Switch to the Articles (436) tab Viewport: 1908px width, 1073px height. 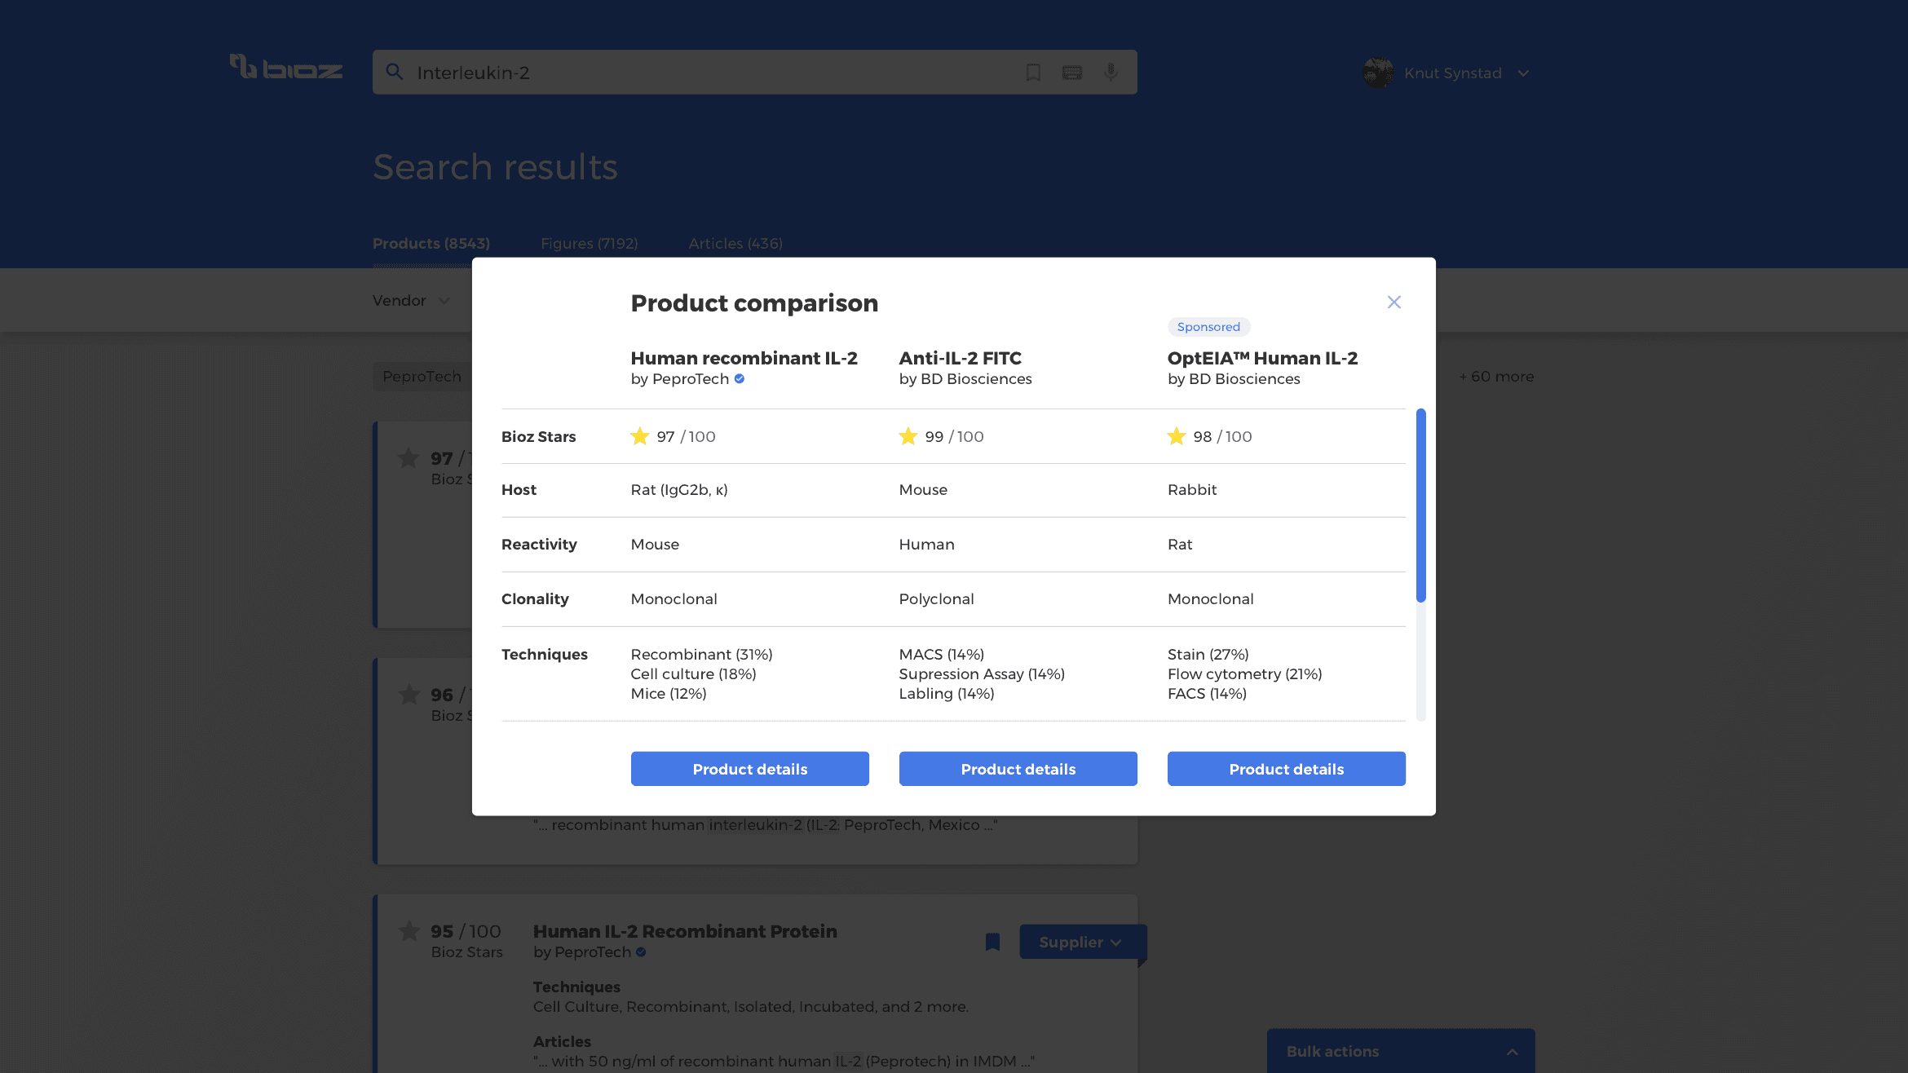click(735, 243)
